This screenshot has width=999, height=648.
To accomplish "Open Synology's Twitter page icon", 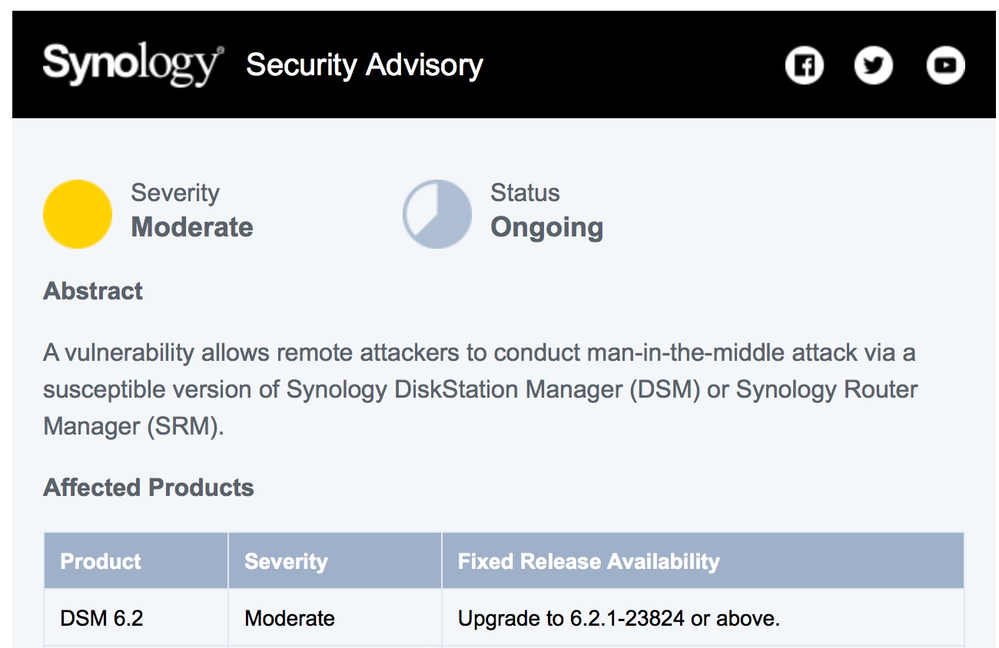I will [874, 66].
